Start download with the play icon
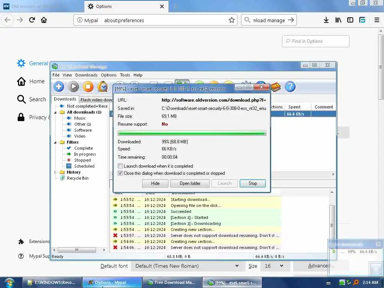The image size is (384, 288). pyautogui.click(x=73, y=87)
